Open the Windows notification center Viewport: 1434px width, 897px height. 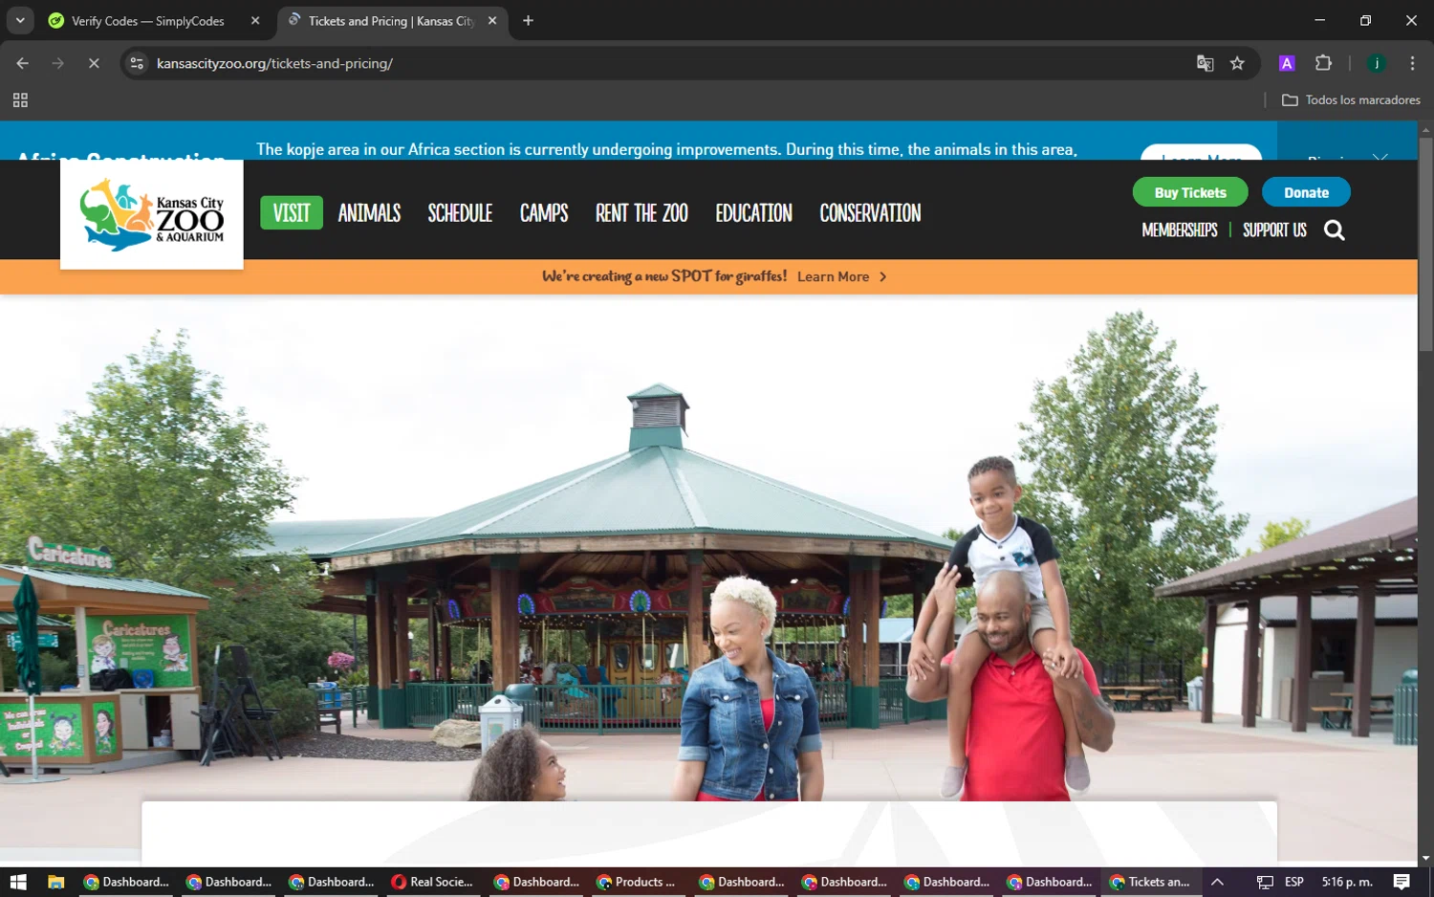coord(1401,882)
